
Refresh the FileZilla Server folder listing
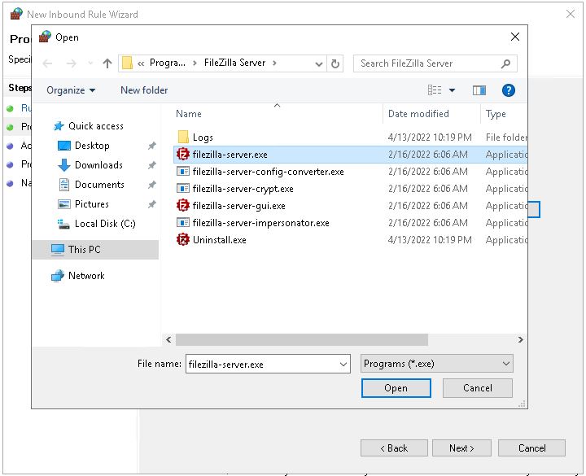335,63
